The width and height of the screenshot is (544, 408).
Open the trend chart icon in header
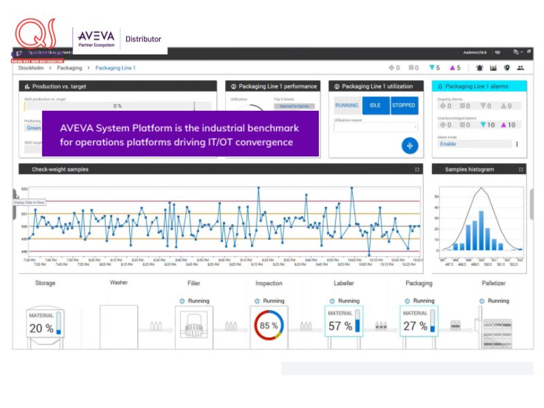click(494, 68)
